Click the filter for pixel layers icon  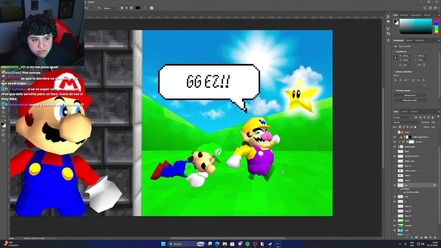[416, 117]
